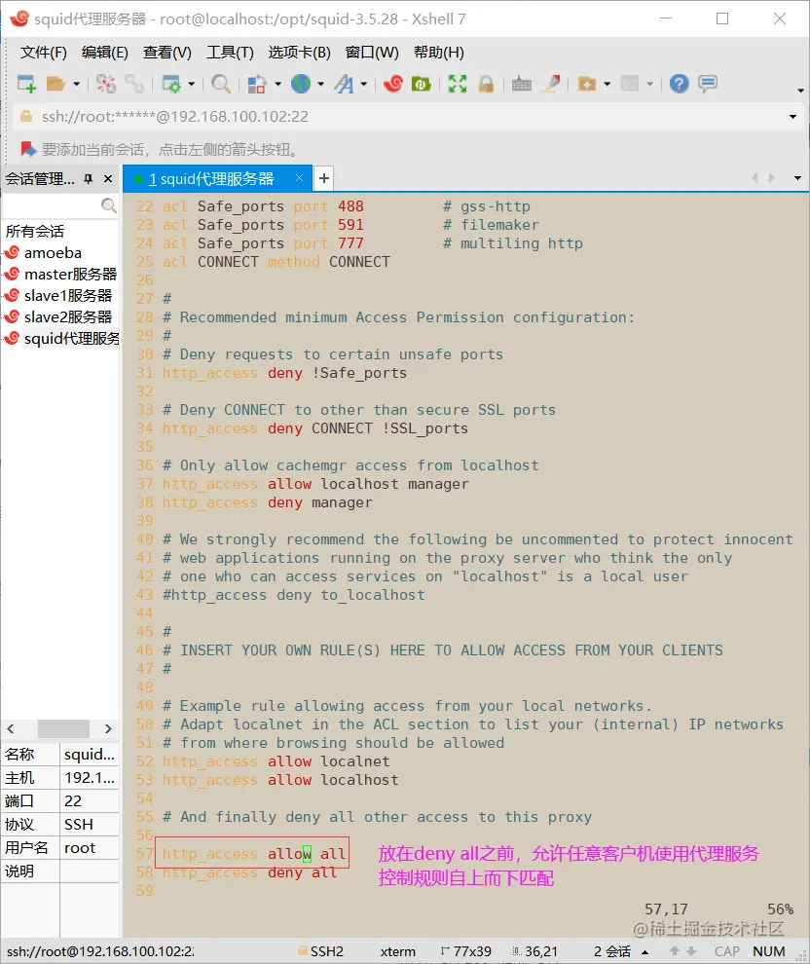Expand the font dropdown arrow
The height and width of the screenshot is (964, 810).
[x=364, y=84]
